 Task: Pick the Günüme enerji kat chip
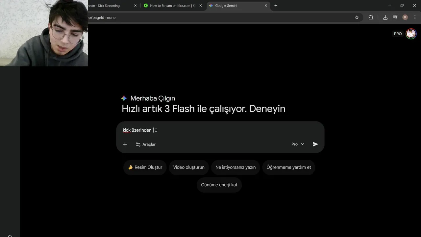(x=219, y=185)
